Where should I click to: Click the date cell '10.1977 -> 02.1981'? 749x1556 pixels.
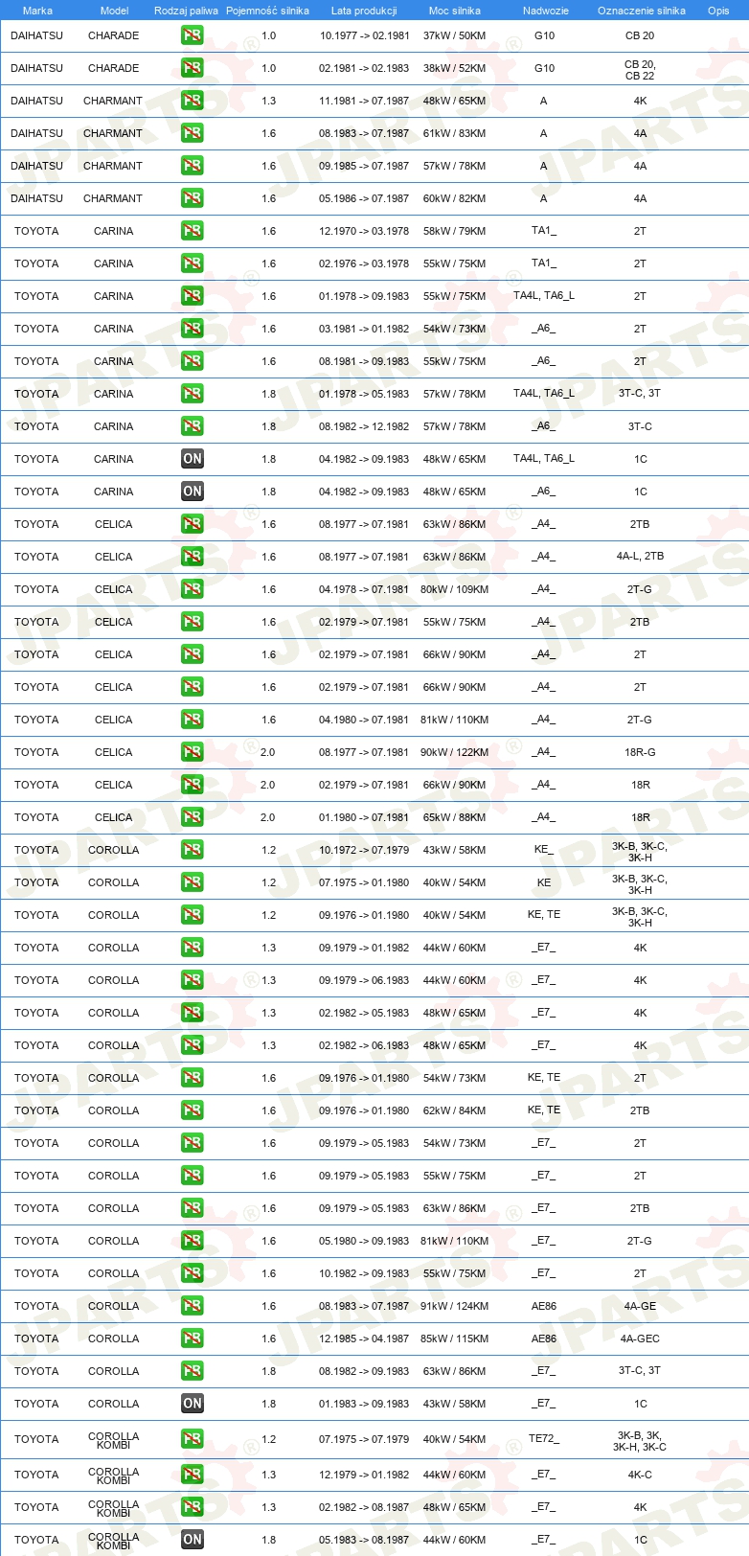click(364, 35)
